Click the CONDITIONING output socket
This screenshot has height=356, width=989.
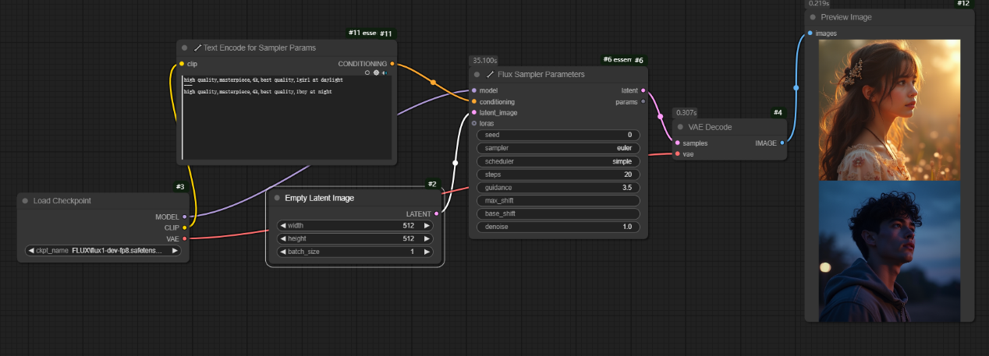(392, 64)
